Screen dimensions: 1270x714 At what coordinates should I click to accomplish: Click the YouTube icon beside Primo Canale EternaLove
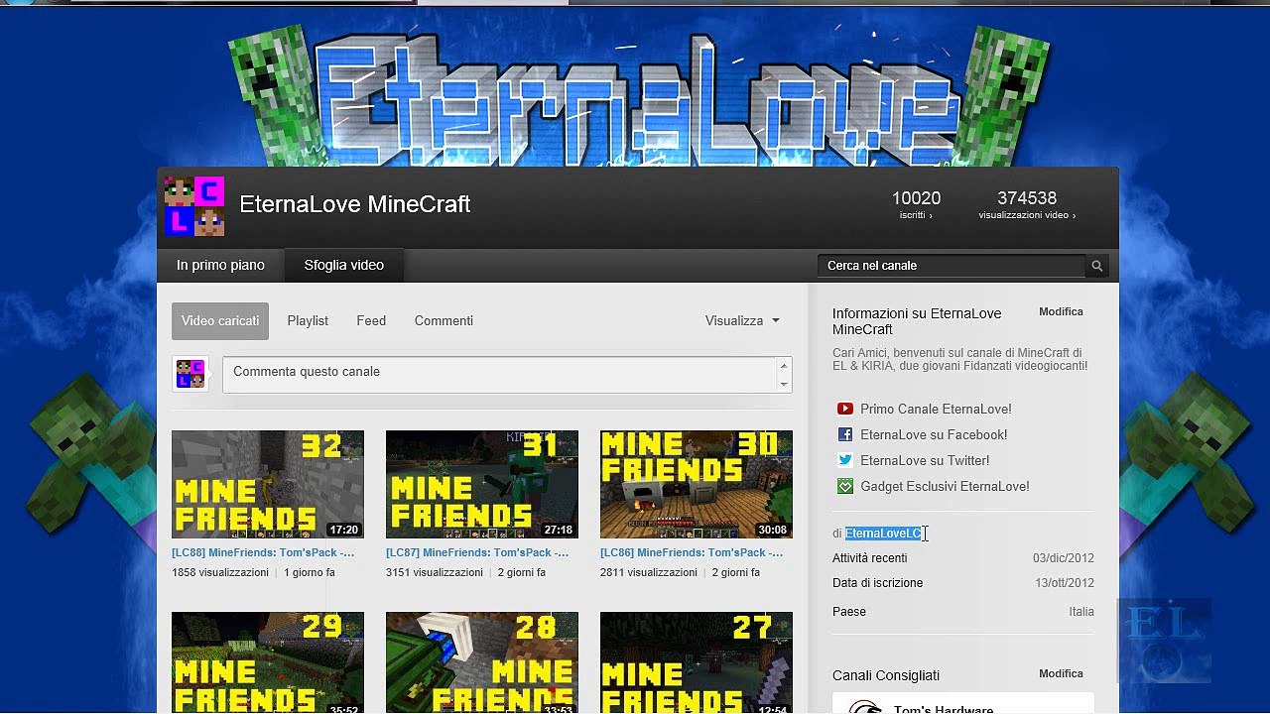(844, 409)
